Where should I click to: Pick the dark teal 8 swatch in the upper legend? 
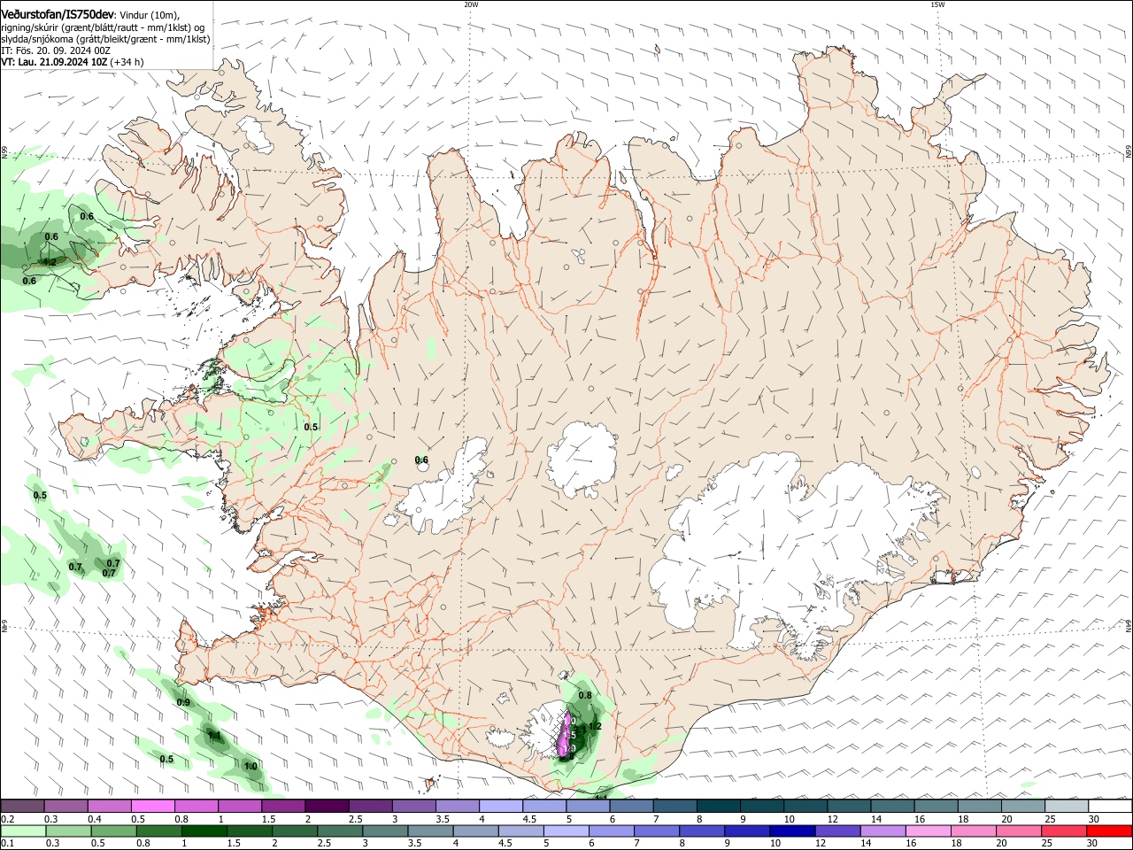pos(718,806)
